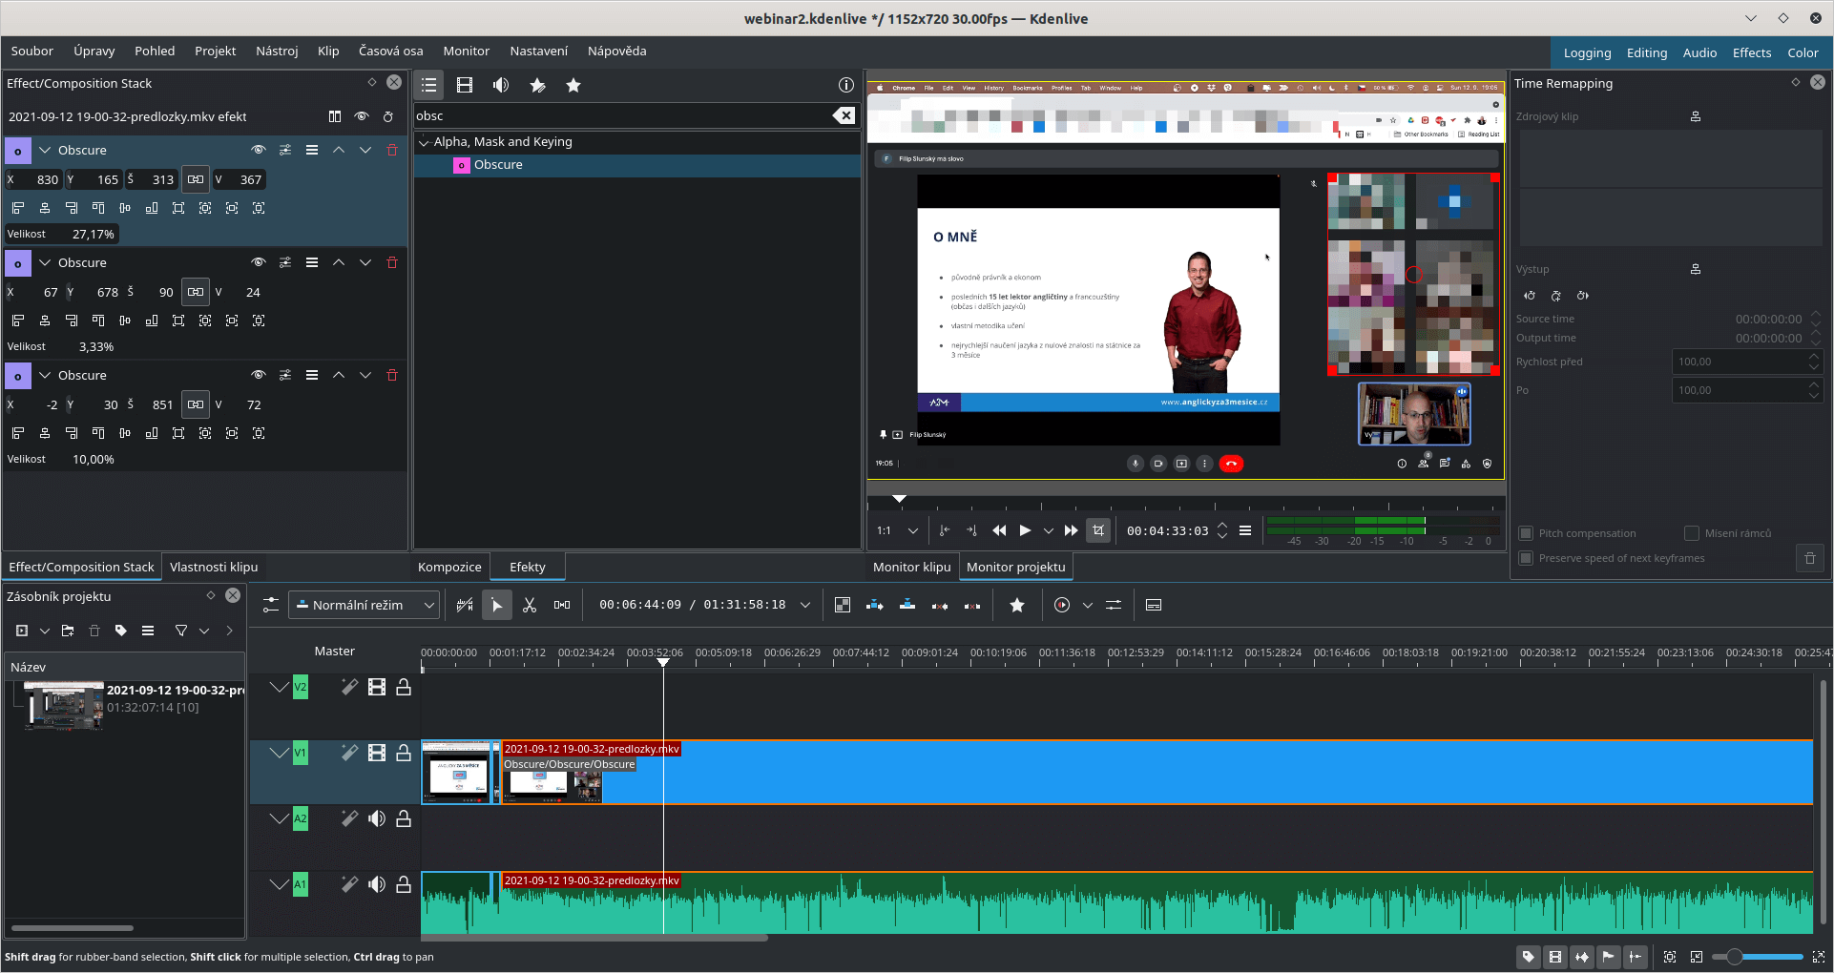The width and height of the screenshot is (1834, 973).
Task: Open the Normální režim edit mode dropdown
Action: coord(363,605)
